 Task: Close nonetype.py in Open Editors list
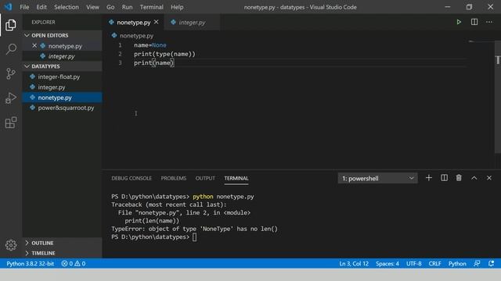click(34, 46)
